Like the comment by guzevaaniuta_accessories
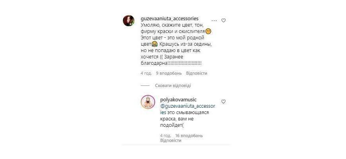346x159 pixels. point(224,21)
